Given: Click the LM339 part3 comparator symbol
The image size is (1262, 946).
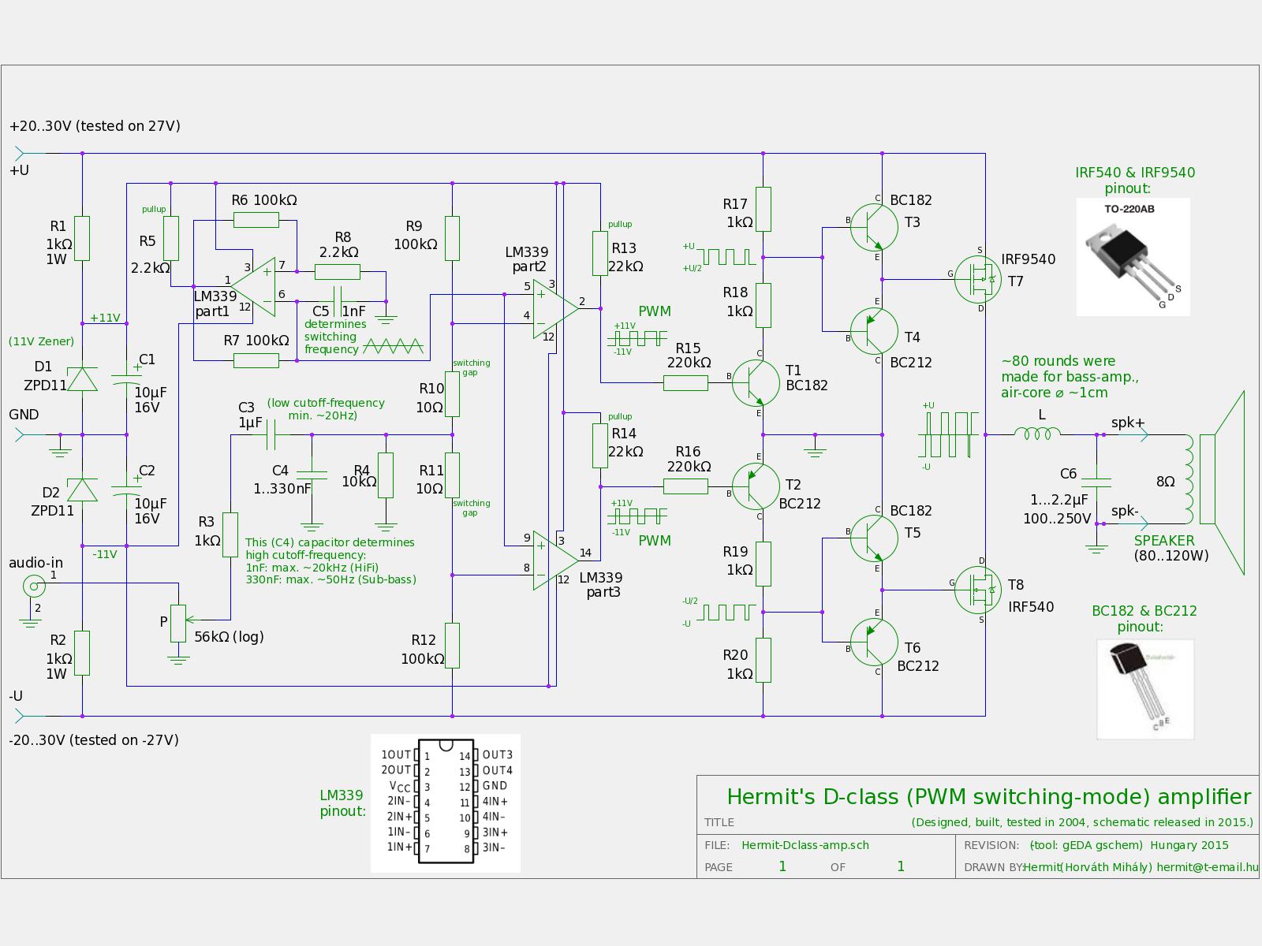Looking at the screenshot, I should [554, 561].
